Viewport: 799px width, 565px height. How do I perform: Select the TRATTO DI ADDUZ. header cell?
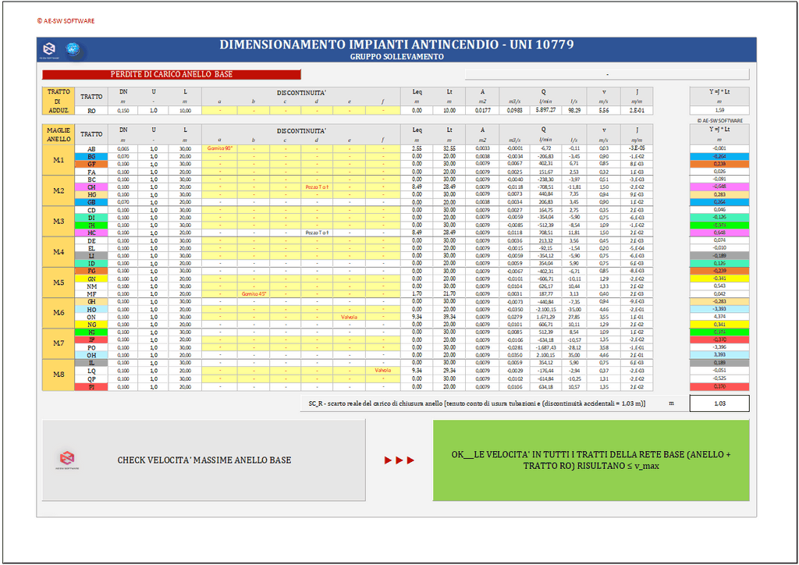[x=58, y=101]
